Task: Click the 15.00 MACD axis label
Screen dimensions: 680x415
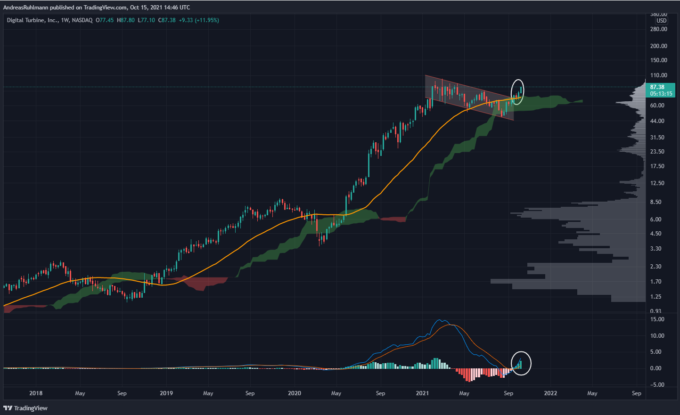Action: [657, 319]
